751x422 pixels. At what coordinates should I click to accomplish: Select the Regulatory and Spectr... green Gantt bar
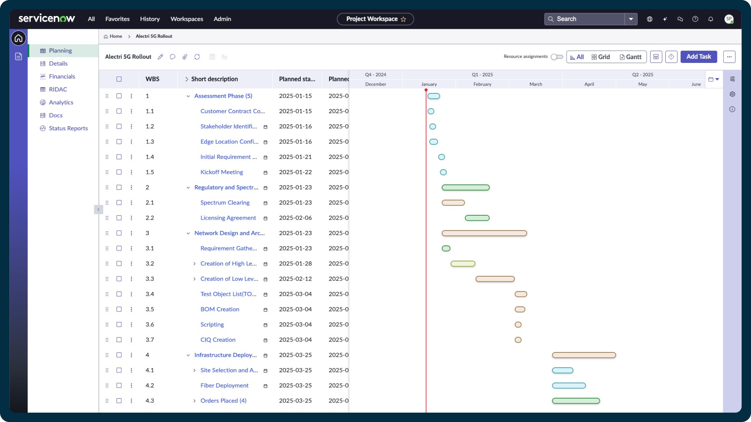pos(465,188)
